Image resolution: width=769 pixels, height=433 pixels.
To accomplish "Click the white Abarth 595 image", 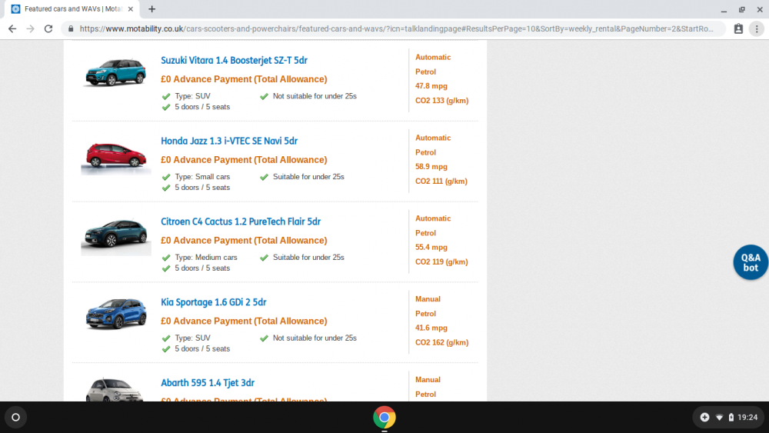I will 115,390.
